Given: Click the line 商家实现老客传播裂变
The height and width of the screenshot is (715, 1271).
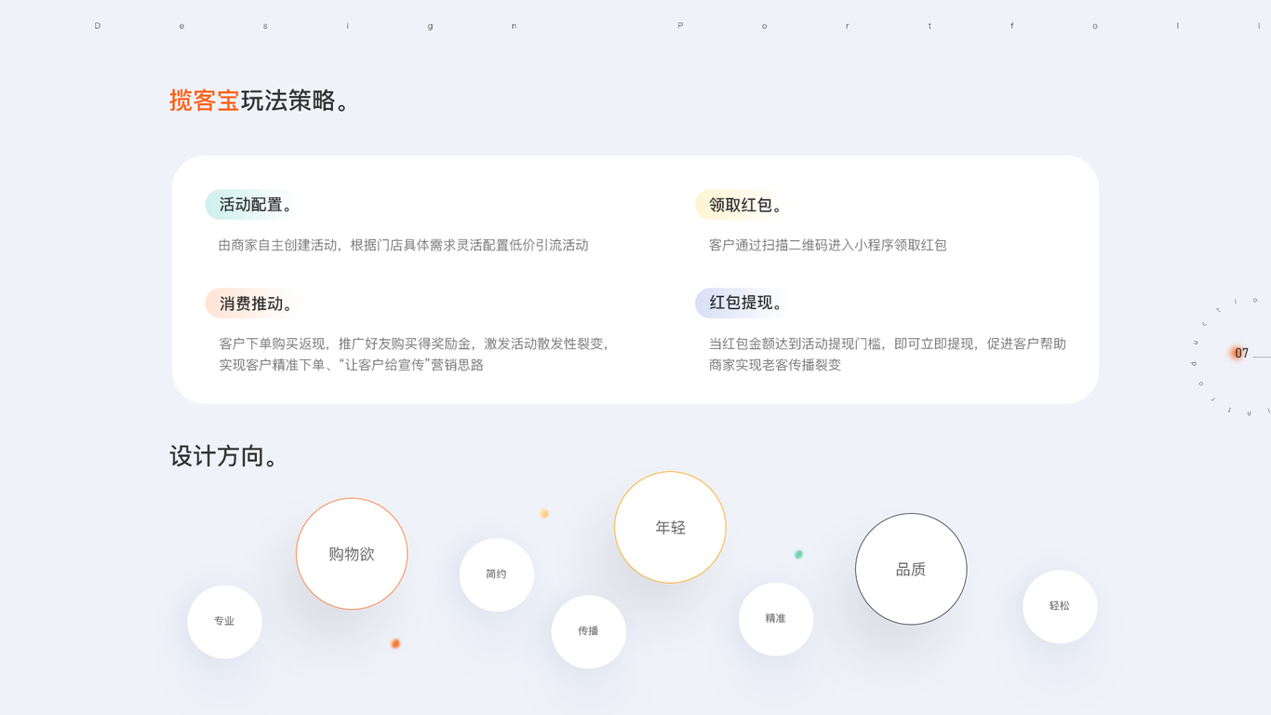Looking at the screenshot, I should [775, 365].
